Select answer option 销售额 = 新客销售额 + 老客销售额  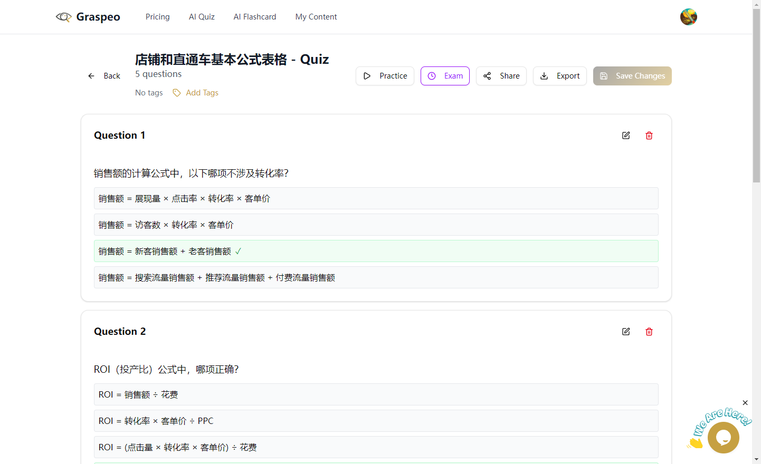[x=376, y=251]
